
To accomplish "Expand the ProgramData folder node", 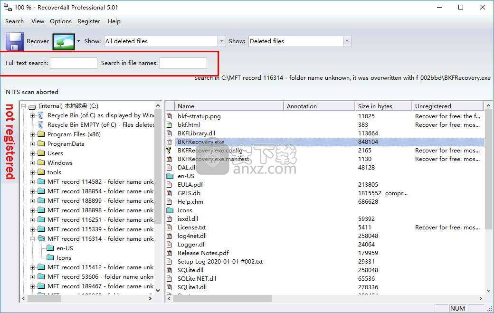I will [32, 144].
